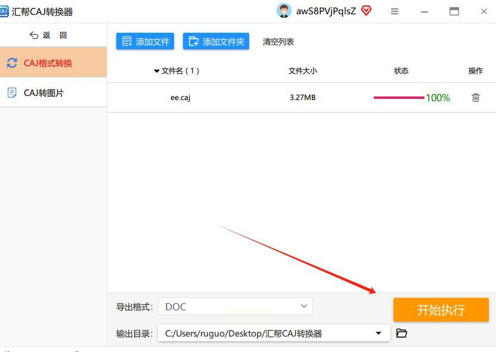Viewport: 496px width, 352px height.
Task: Click the red VIP diamond icon
Action: 366,11
